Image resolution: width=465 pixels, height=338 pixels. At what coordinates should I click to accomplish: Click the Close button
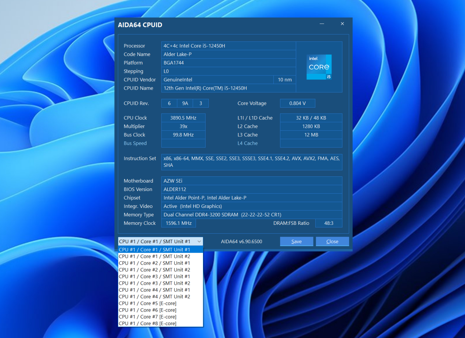click(x=332, y=241)
